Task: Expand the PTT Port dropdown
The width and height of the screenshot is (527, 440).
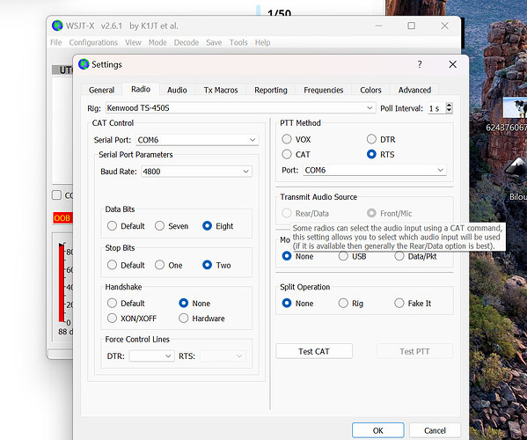Action: coord(440,170)
